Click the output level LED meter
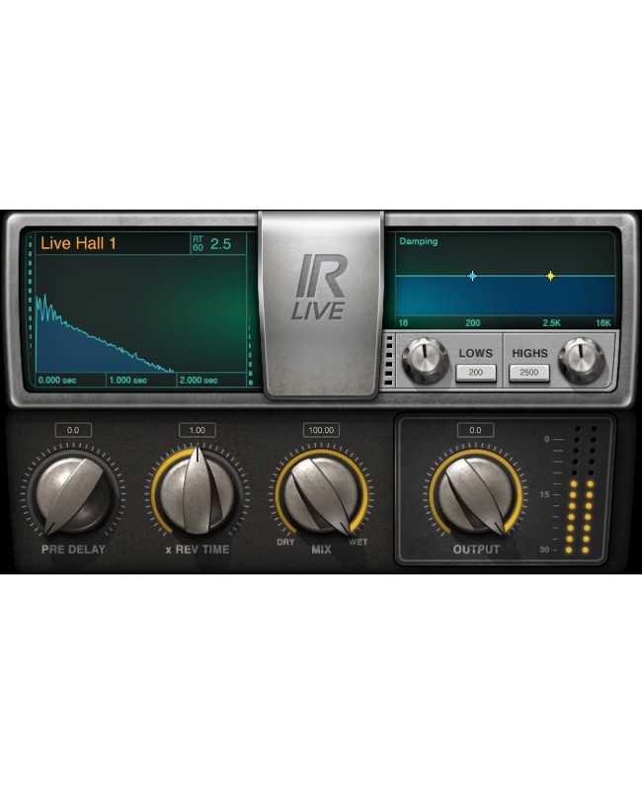The height and width of the screenshot is (785, 642). [582, 489]
